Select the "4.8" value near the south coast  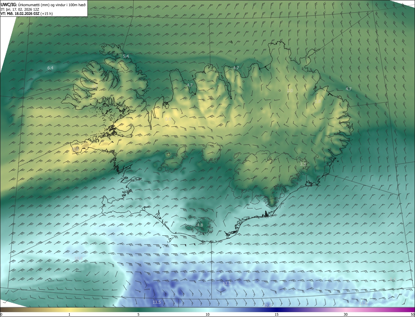pos(200,225)
